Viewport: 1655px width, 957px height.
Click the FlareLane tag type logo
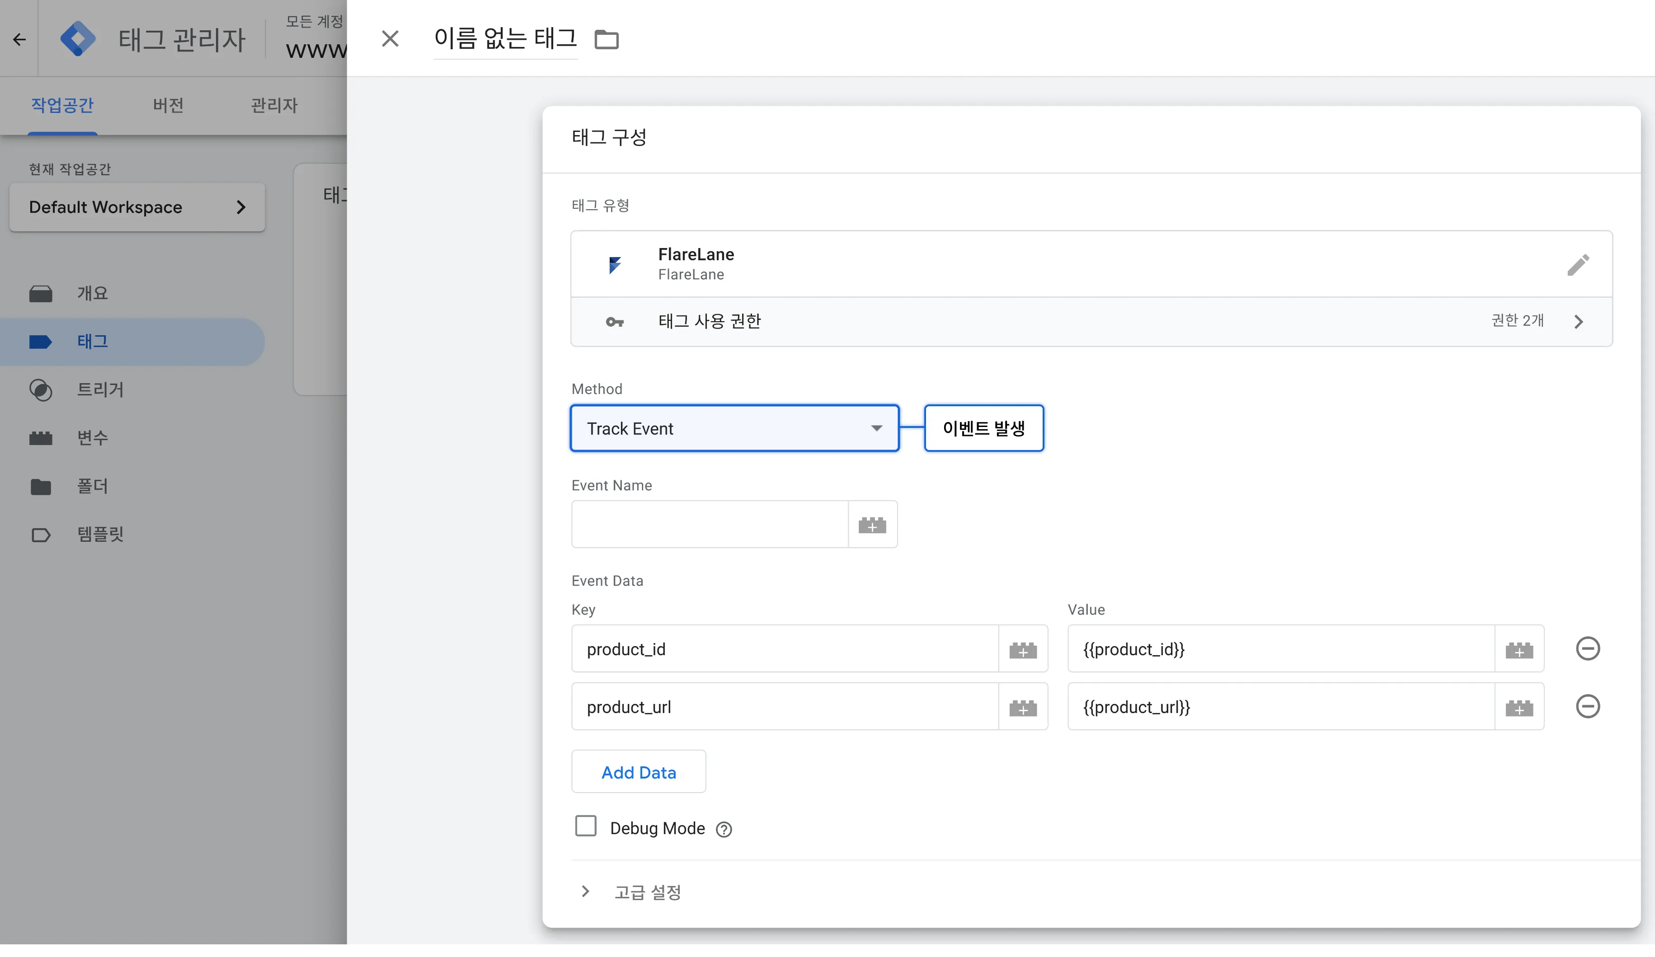click(615, 265)
